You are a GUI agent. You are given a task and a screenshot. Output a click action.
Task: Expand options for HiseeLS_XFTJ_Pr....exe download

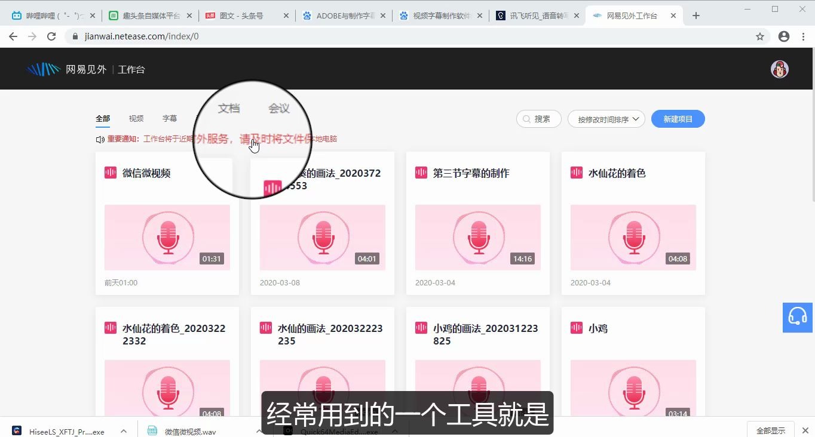pyautogui.click(x=124, y=431)
